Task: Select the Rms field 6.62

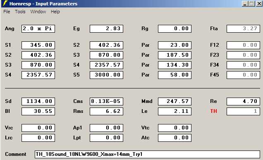Action: point(106,111)
